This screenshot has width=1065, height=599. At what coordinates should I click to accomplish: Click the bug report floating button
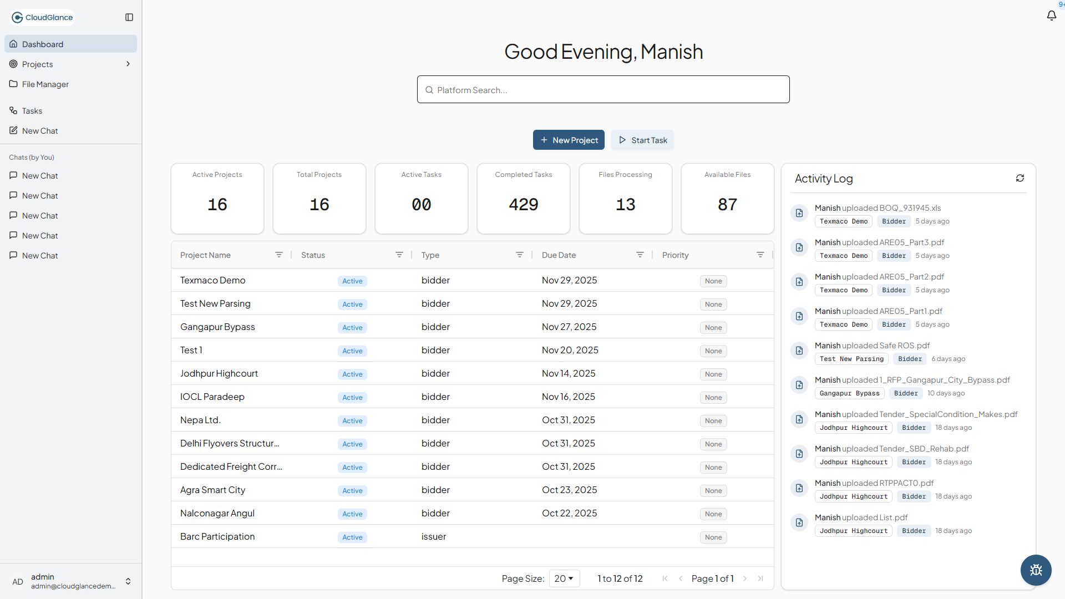(1036, 570)
